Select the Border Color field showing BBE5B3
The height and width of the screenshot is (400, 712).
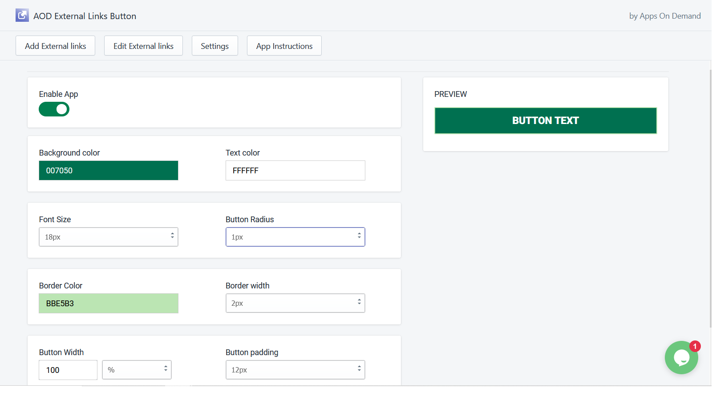tap(108, 303)
